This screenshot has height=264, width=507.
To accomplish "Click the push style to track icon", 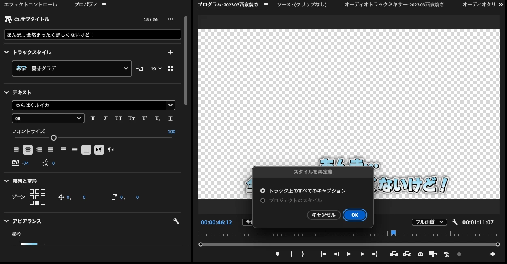I will pyautogui.click(x=140, y=68).
